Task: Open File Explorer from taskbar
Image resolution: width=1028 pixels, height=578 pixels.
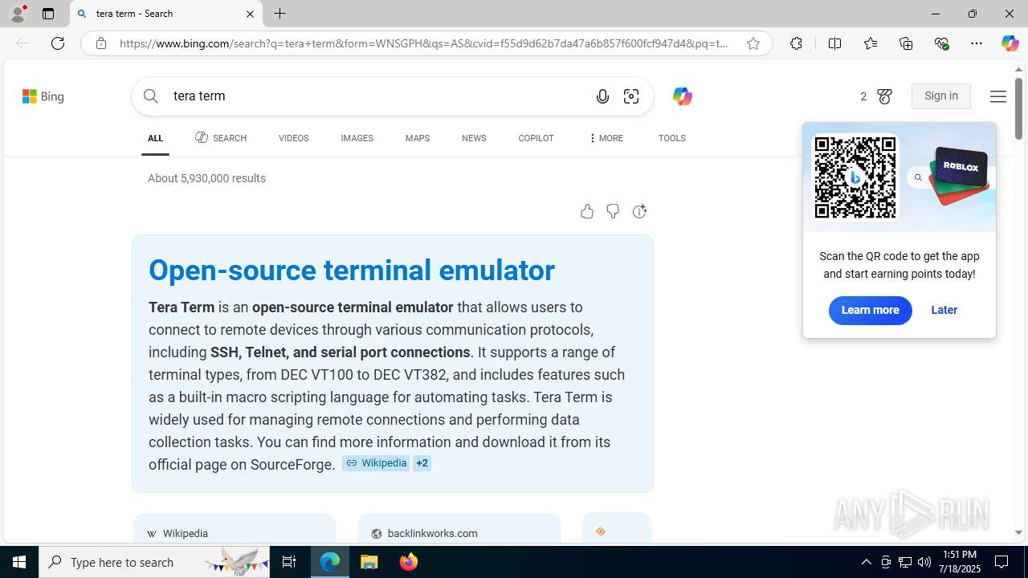Action: tap(369, 562)
